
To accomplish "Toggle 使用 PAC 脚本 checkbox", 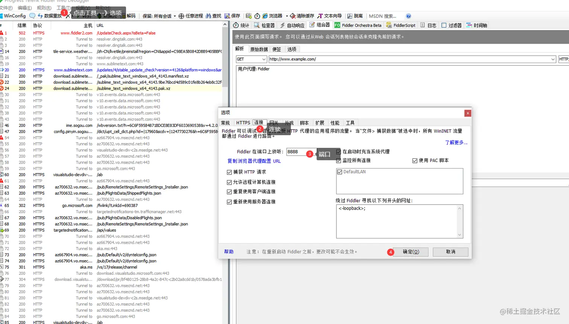I will pos(415,160).
